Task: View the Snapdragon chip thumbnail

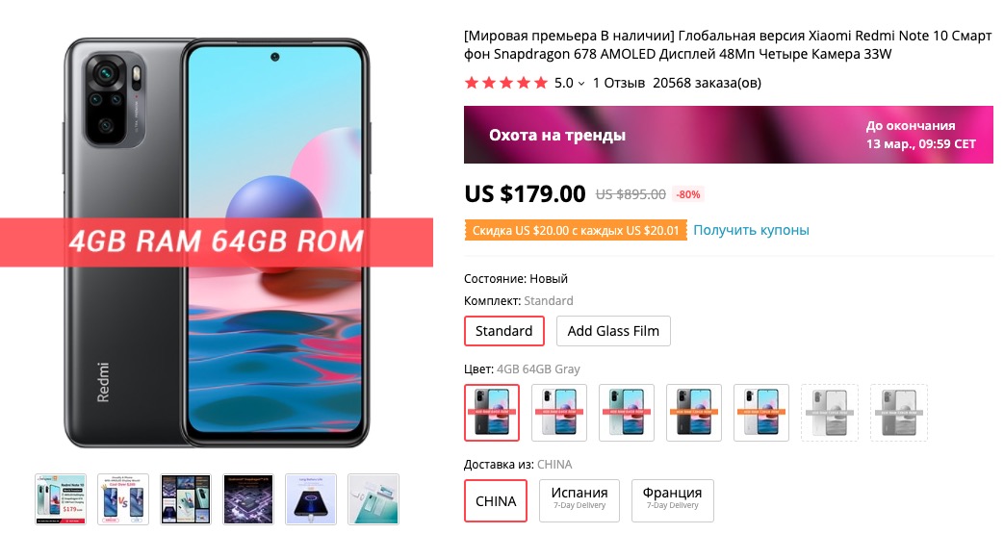Action: click(x=248, y=499)
